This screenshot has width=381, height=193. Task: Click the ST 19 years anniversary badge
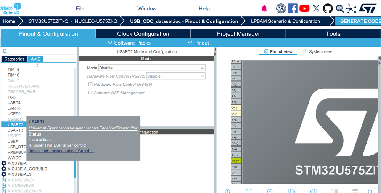[x=281, y=8]
